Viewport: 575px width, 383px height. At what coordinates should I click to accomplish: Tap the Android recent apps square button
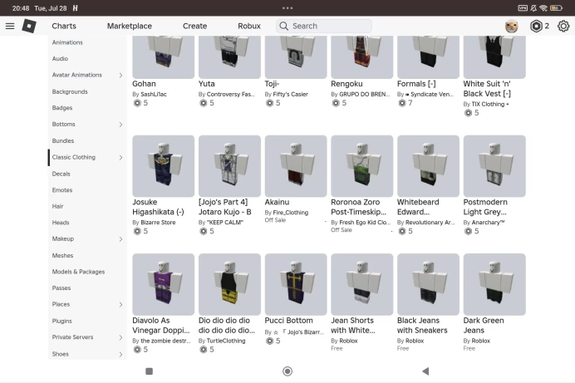149,371
